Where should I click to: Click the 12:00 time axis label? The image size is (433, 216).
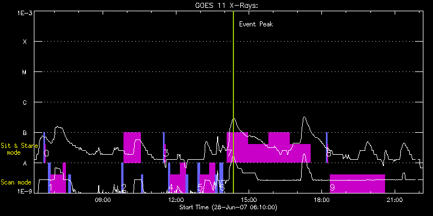click(x=176, y=200)
